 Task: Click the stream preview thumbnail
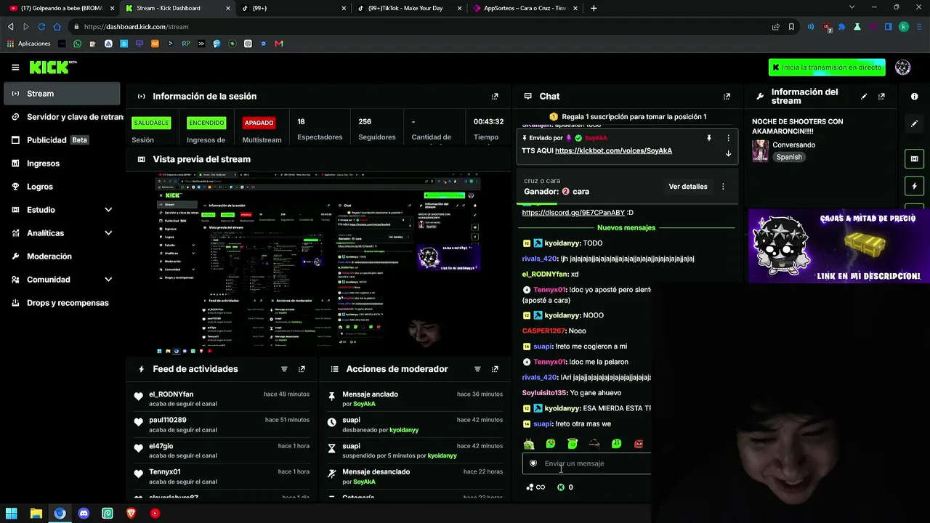(x=318, y=264)
